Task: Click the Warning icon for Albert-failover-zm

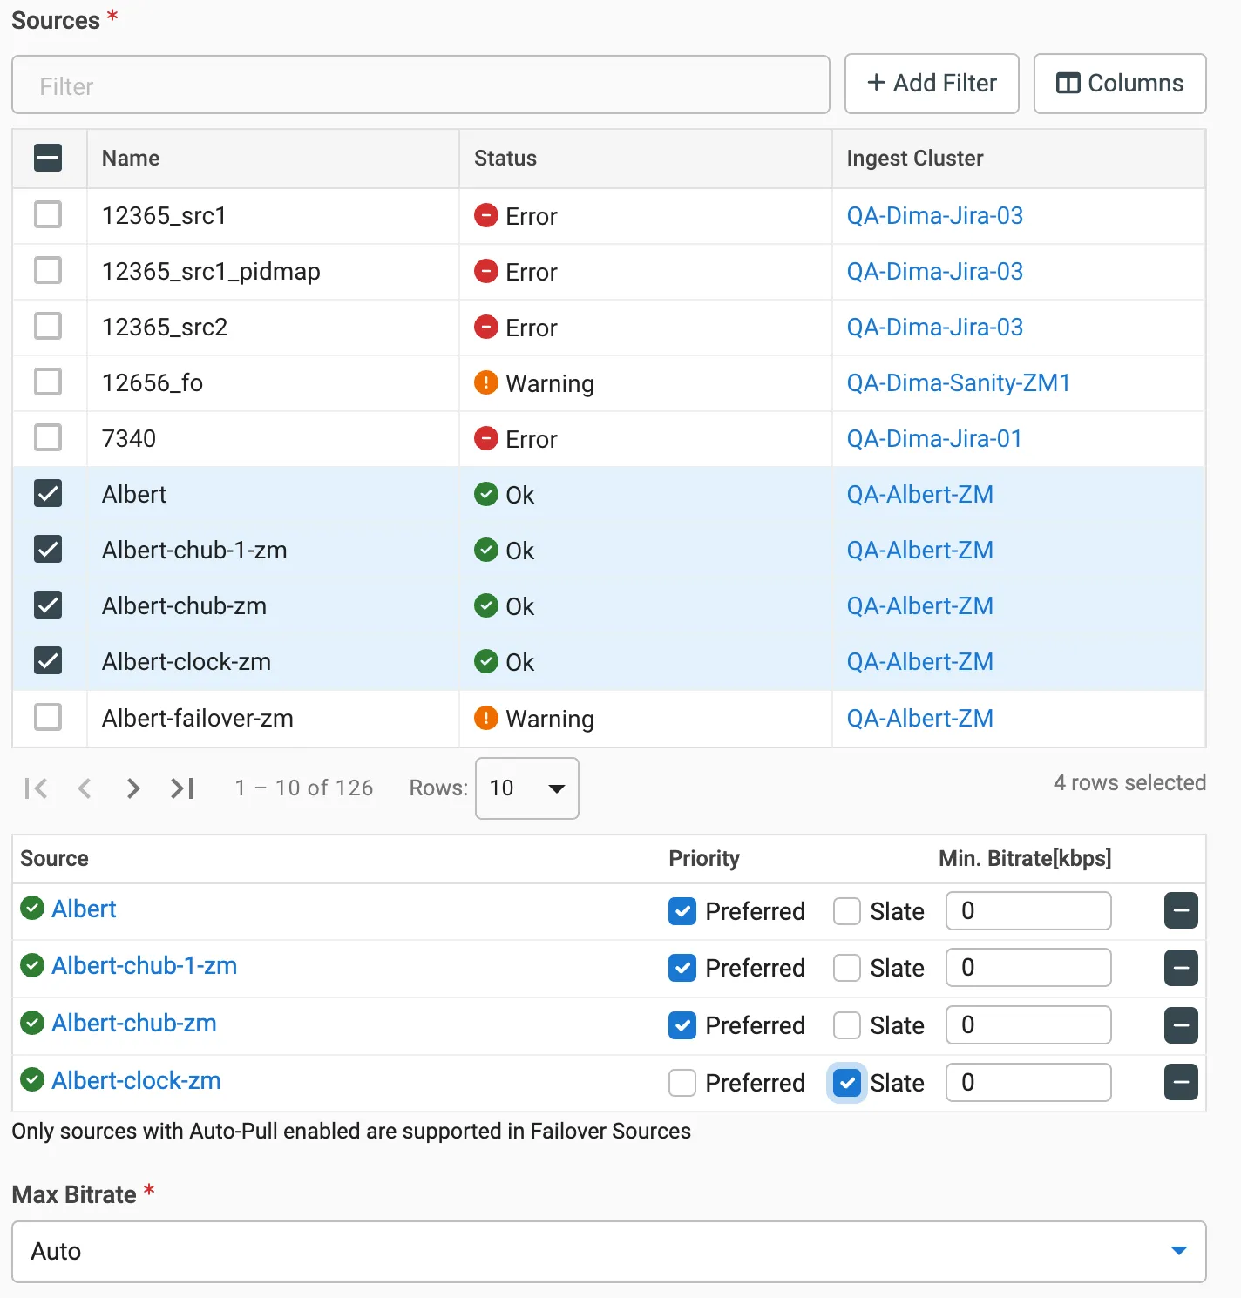Action: pos(486,718)
